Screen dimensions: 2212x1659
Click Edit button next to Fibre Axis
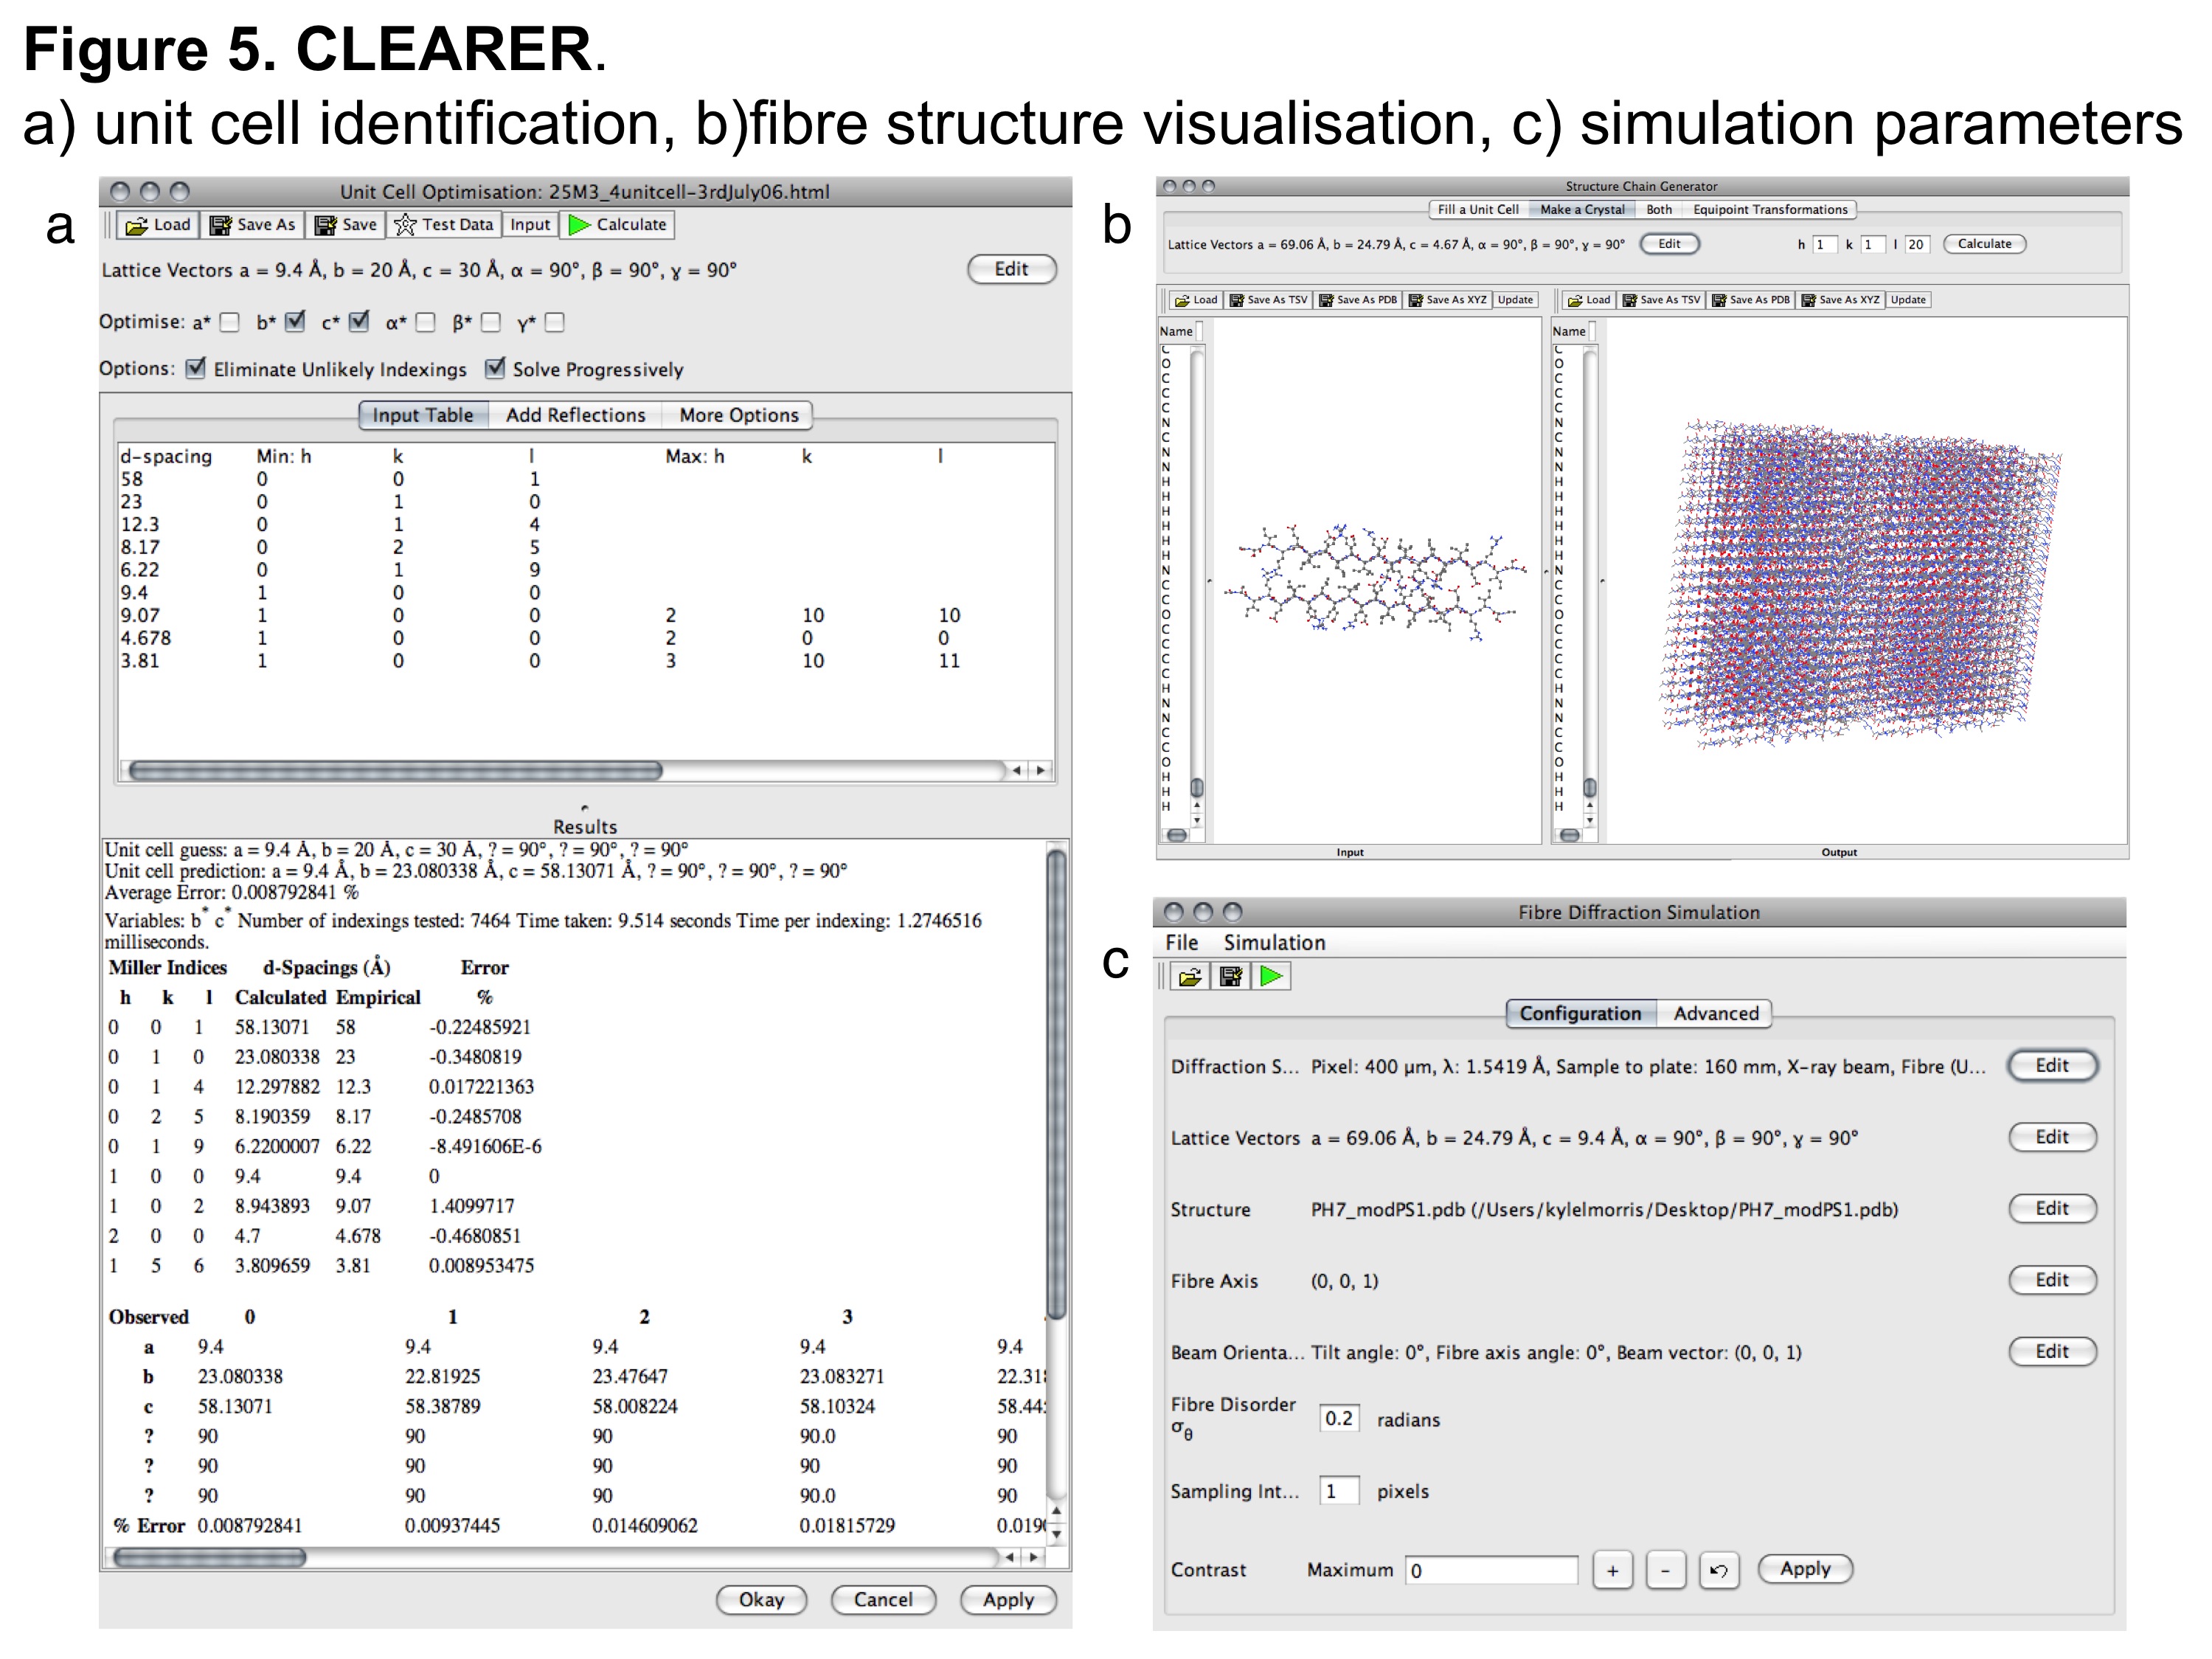[2051, 1280]
